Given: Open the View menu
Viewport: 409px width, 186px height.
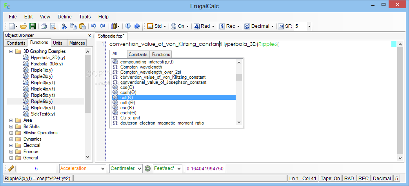Looking at the screenshot, I should [45, 17].
